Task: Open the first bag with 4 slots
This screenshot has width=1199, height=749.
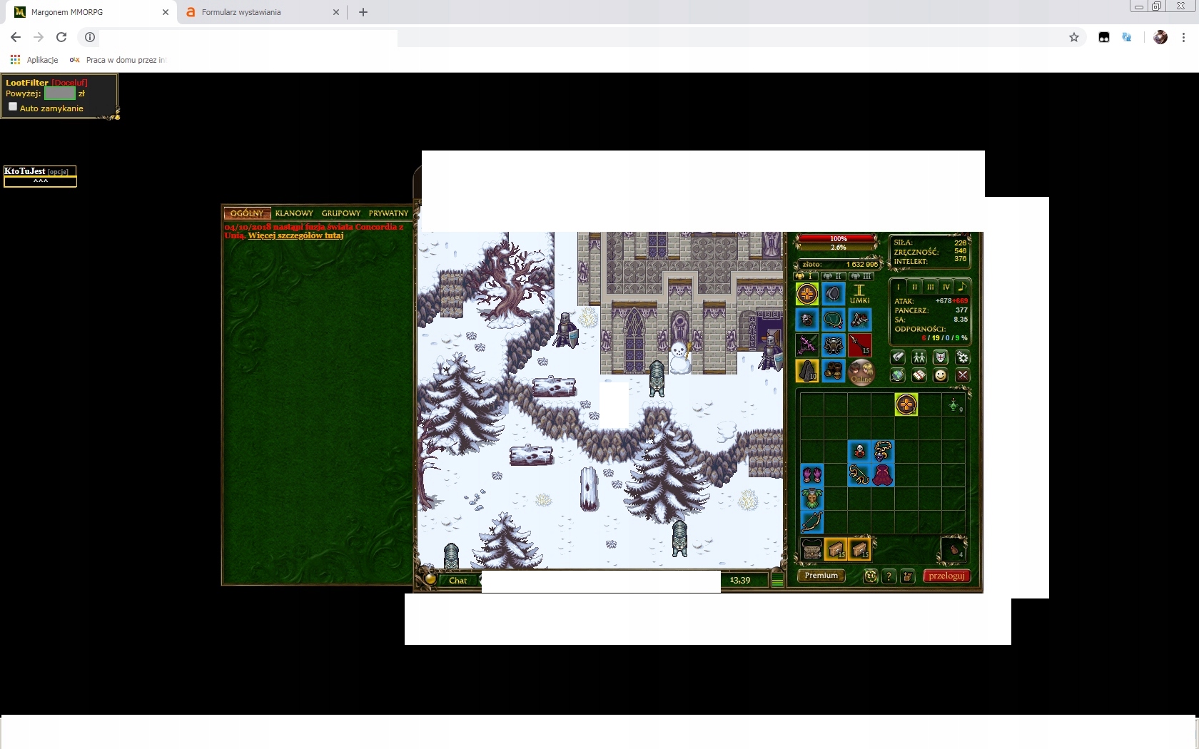Action: [812, 549]
